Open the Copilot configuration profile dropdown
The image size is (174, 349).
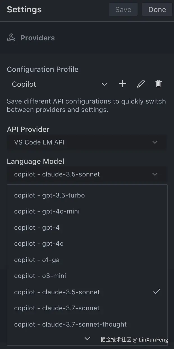point(59,84)
